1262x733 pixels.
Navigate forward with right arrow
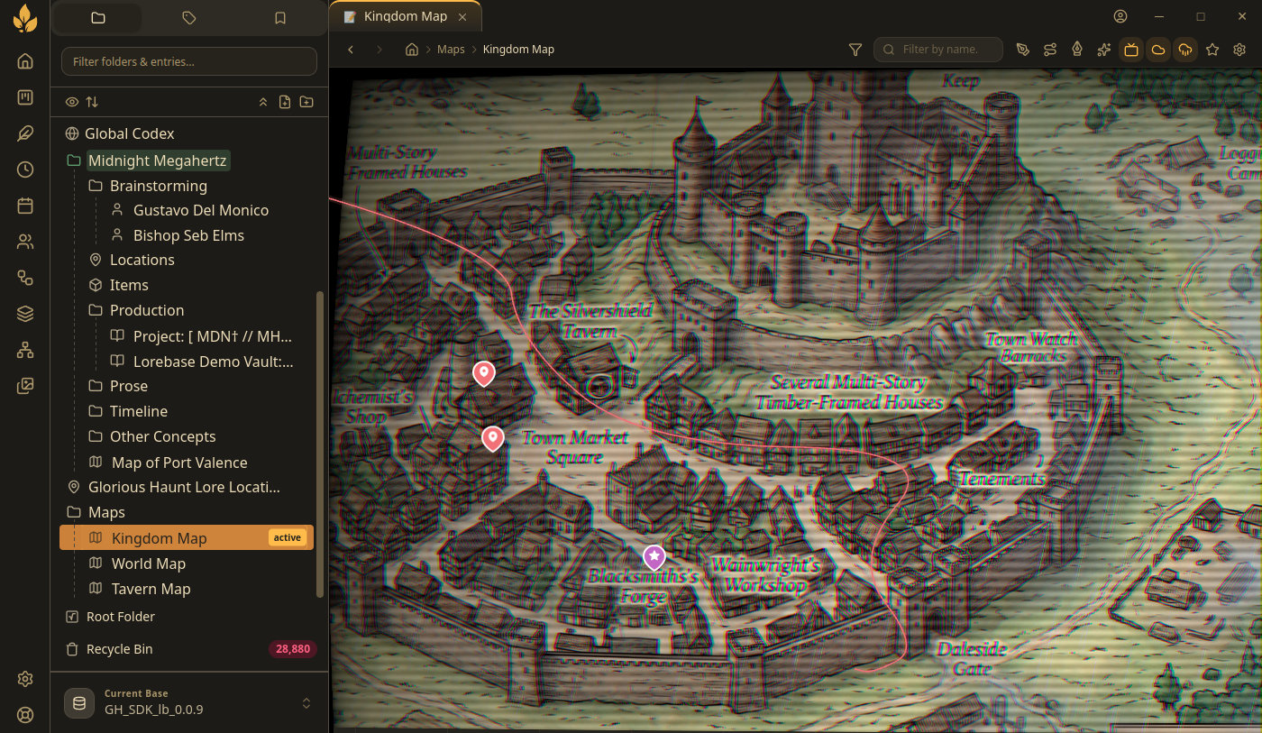380,50
